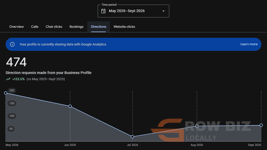The height and width of the screenshot is (150, 267).
Task: Select the Jul 2026 data point
Action: (132, 137)
